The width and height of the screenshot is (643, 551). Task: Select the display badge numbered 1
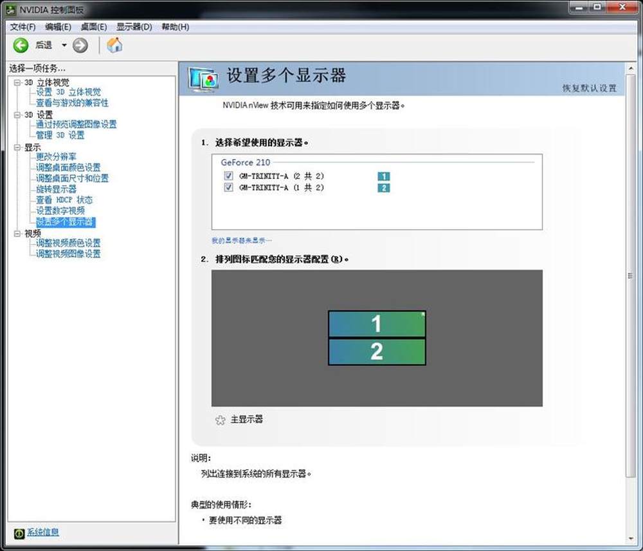pyautogui.click(x=383, y=176)
